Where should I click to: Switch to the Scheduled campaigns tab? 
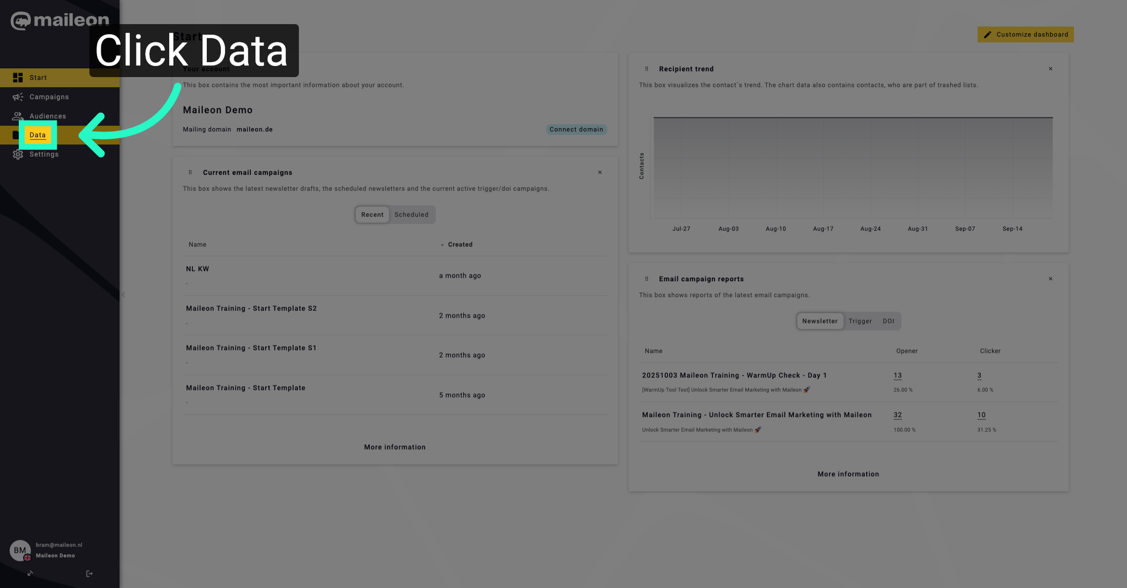[411, 215]
